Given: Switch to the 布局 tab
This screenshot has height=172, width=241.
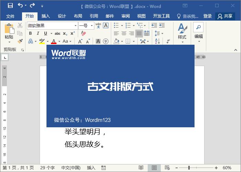Looking at the screenshot, I should click(78, 16).
